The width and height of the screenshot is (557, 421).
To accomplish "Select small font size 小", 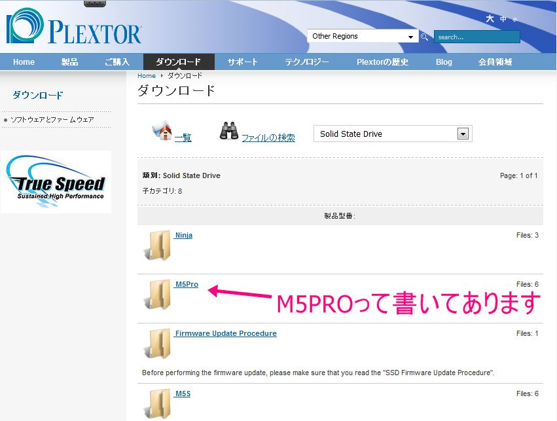I will coord(514,20).
